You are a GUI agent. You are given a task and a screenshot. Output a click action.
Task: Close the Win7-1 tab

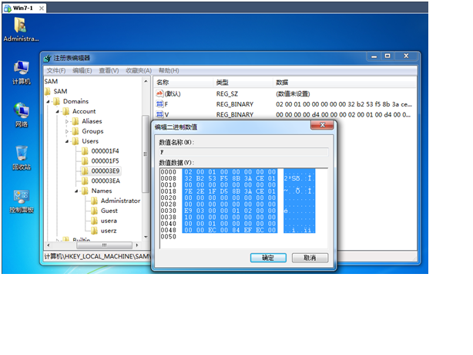(42, 8)
